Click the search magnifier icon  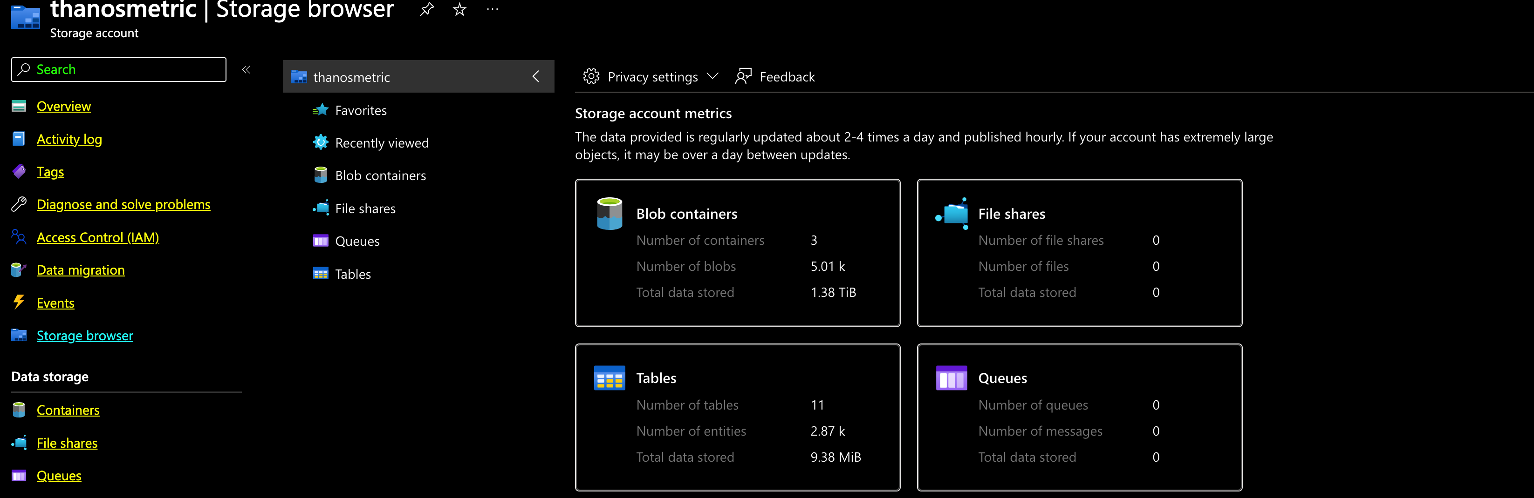pos(24,69)
